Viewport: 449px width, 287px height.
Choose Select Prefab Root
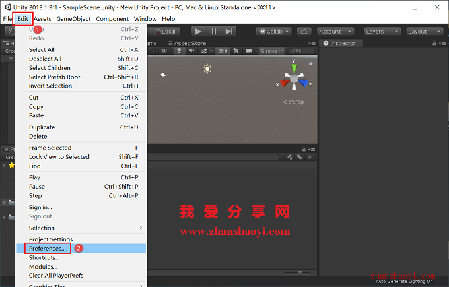tap(81, 77)
